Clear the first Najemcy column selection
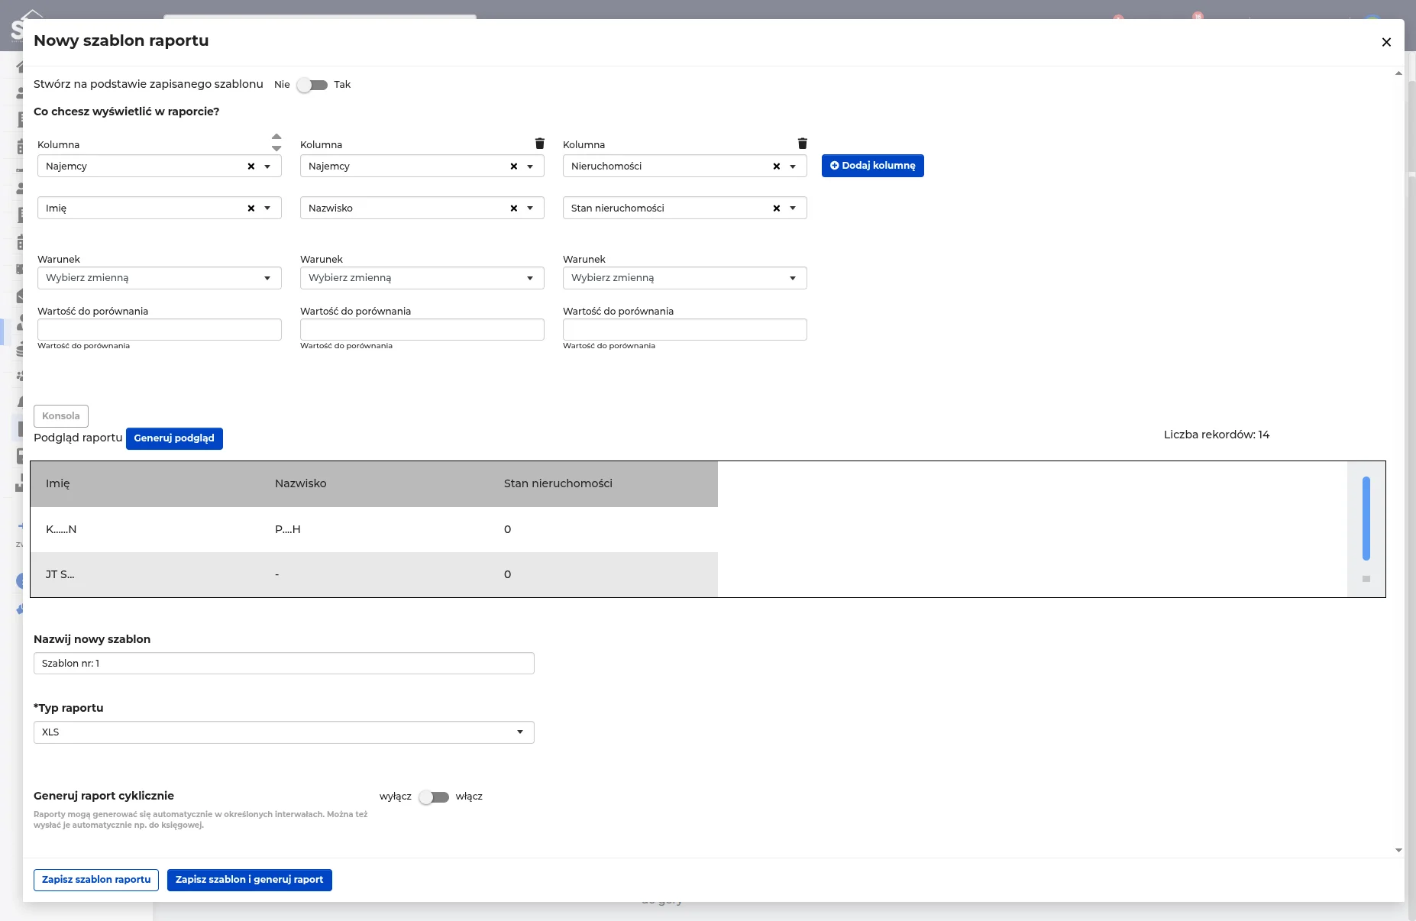The height and width of the screenshot is (921, 1416). 251,166
